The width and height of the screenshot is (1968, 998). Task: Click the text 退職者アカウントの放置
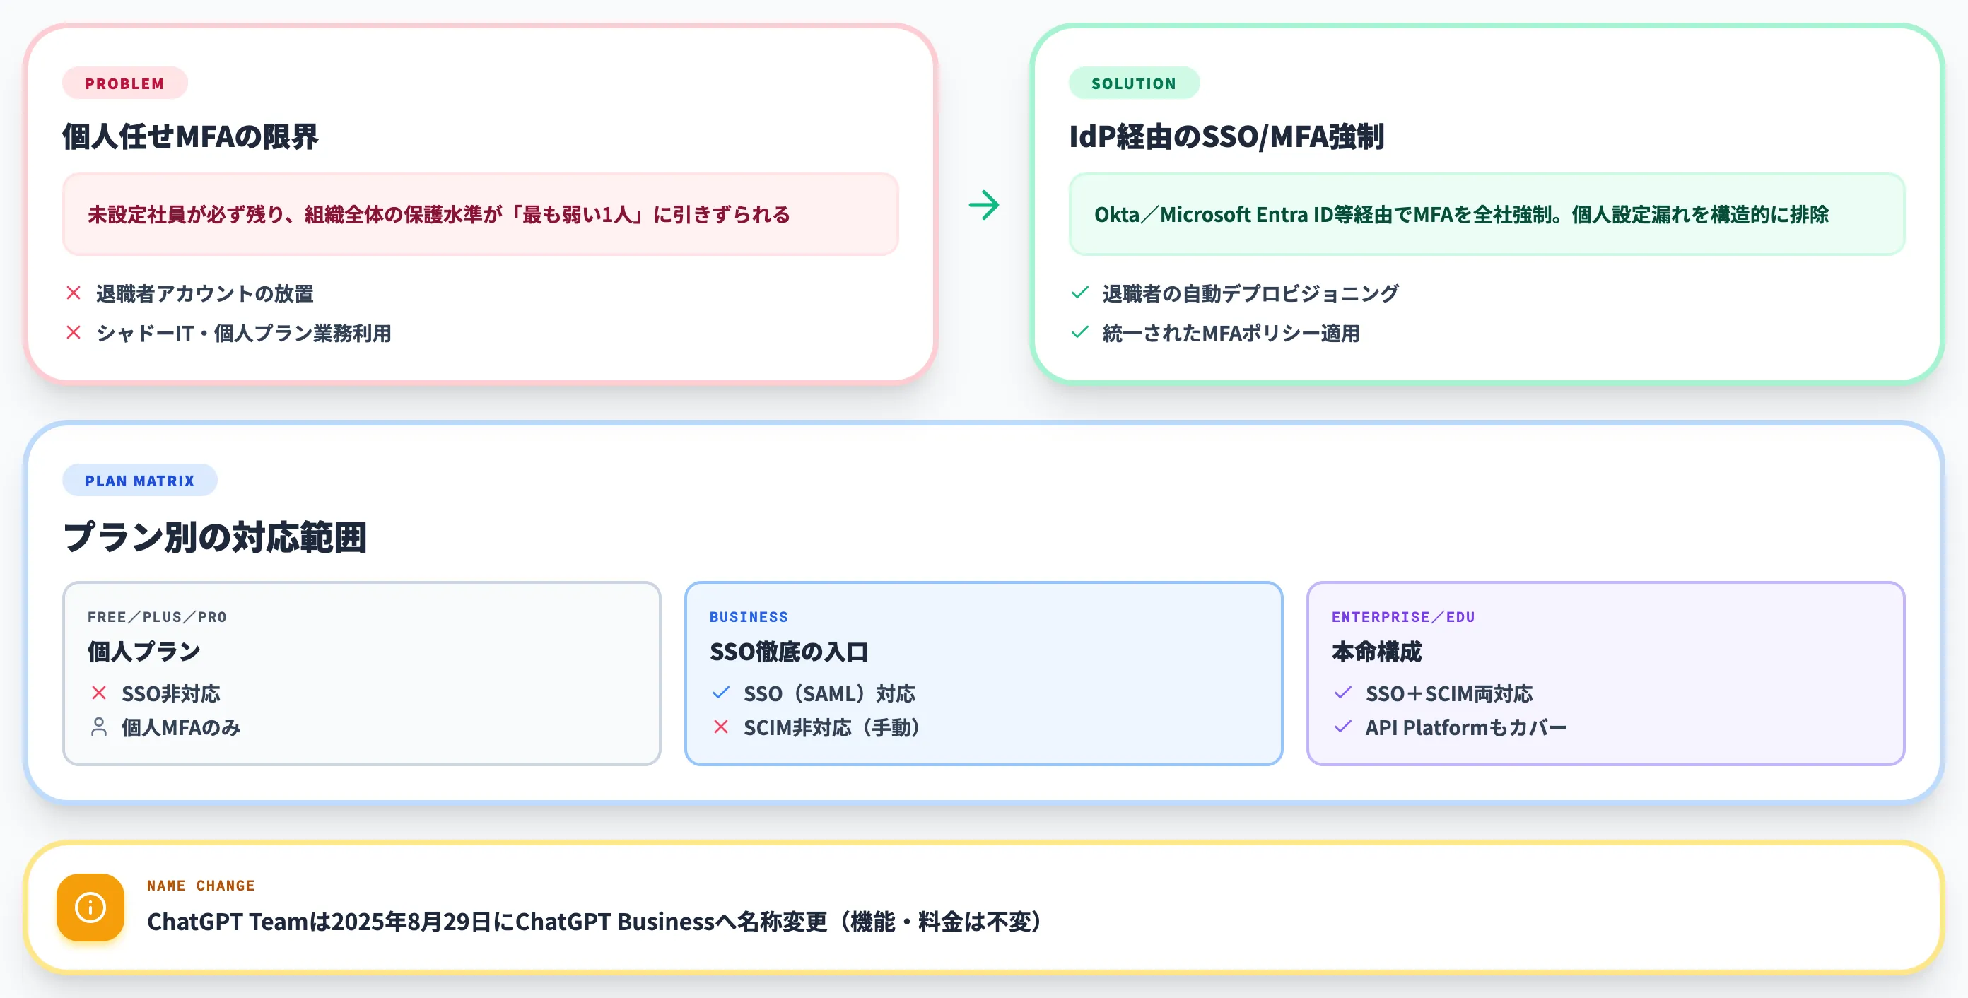tap(205, 293)
